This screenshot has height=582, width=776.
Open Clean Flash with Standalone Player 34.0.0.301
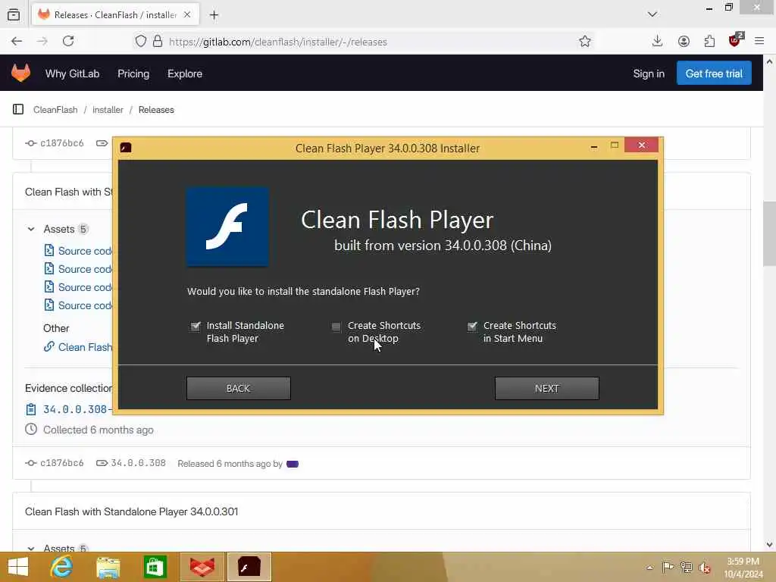click(x=132, y=512)
